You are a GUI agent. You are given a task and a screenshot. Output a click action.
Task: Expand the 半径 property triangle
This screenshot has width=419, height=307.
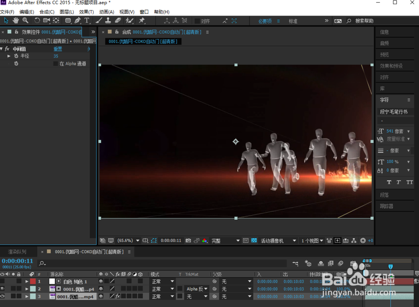click(x=9, y=56)
